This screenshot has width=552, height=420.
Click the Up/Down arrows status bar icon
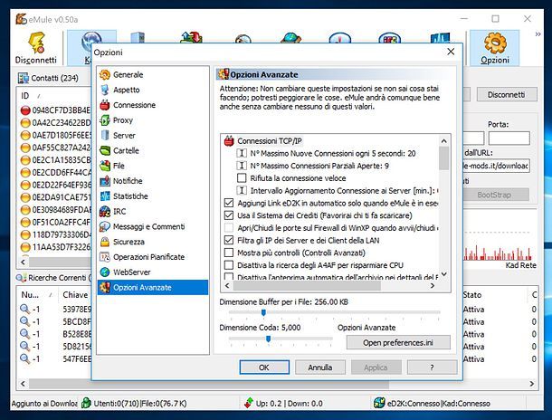click(x=249, y=403)
